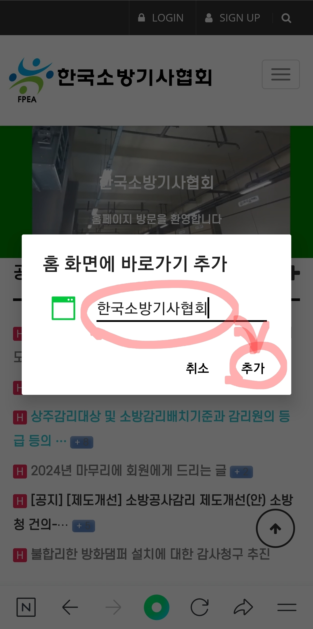Open the 2024년 마무리에 회원에게 드리는 글 post
The height and width of the screenshot is (629, 313).
coord(129,471)
